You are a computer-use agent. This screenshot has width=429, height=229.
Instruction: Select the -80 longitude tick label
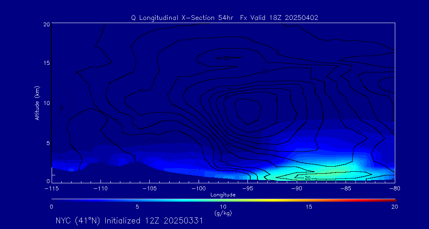tap(395, 189)
